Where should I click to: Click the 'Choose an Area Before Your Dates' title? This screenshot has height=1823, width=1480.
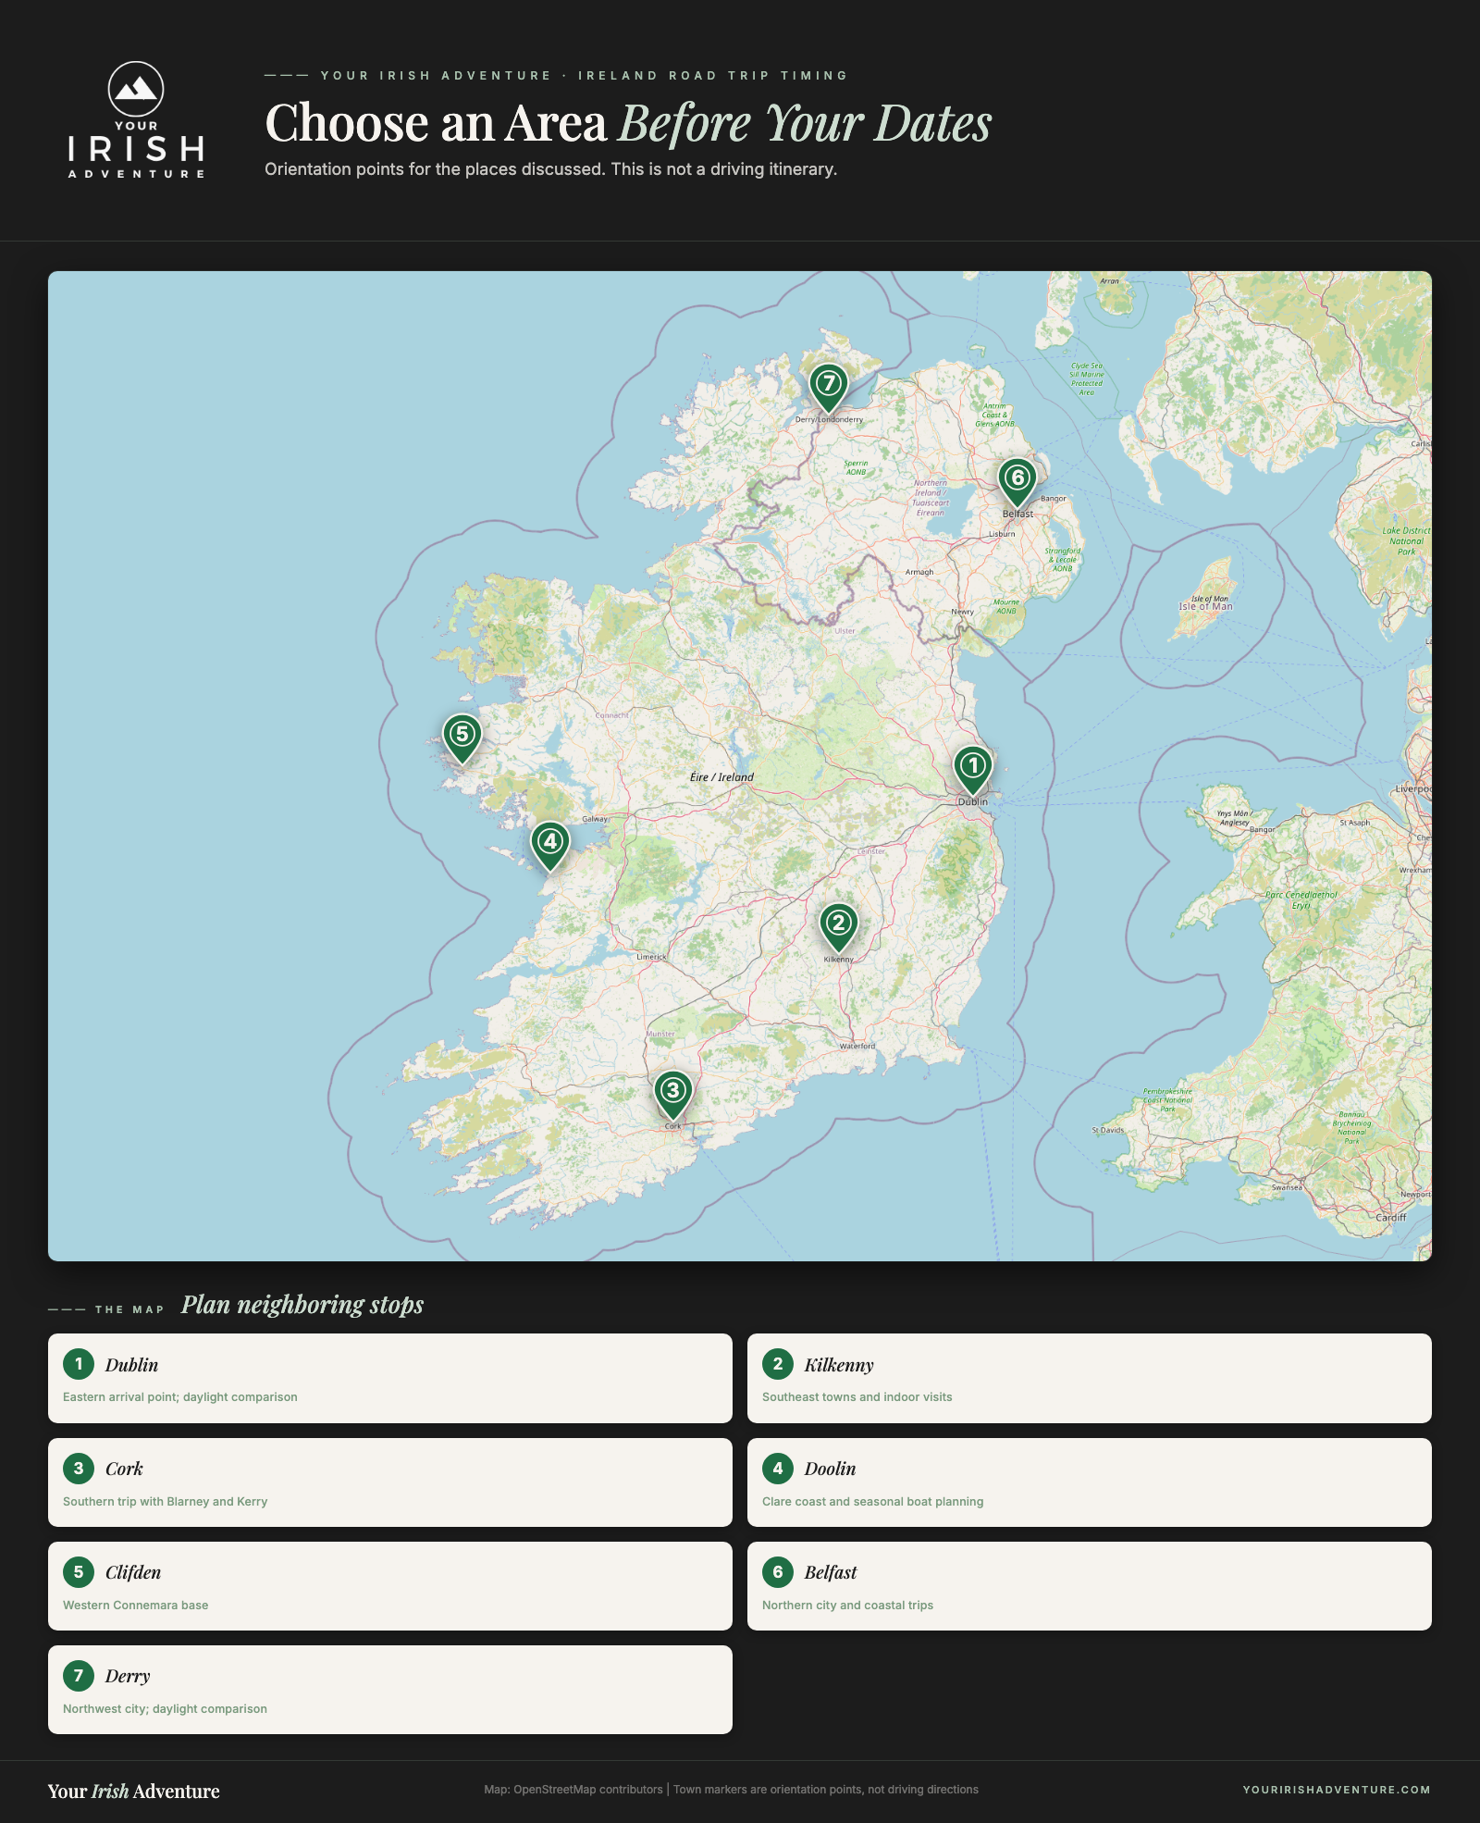pyautogui.click(x=628, y=122)
